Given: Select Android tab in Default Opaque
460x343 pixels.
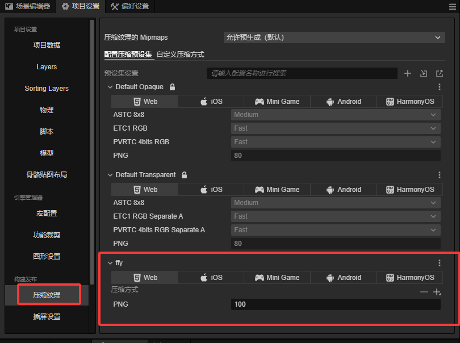Looking at the screenshot, I should (x=343, y=102).
